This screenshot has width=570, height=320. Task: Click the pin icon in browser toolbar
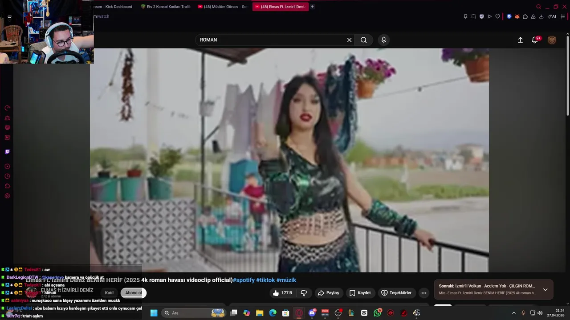tap(465, 16)
